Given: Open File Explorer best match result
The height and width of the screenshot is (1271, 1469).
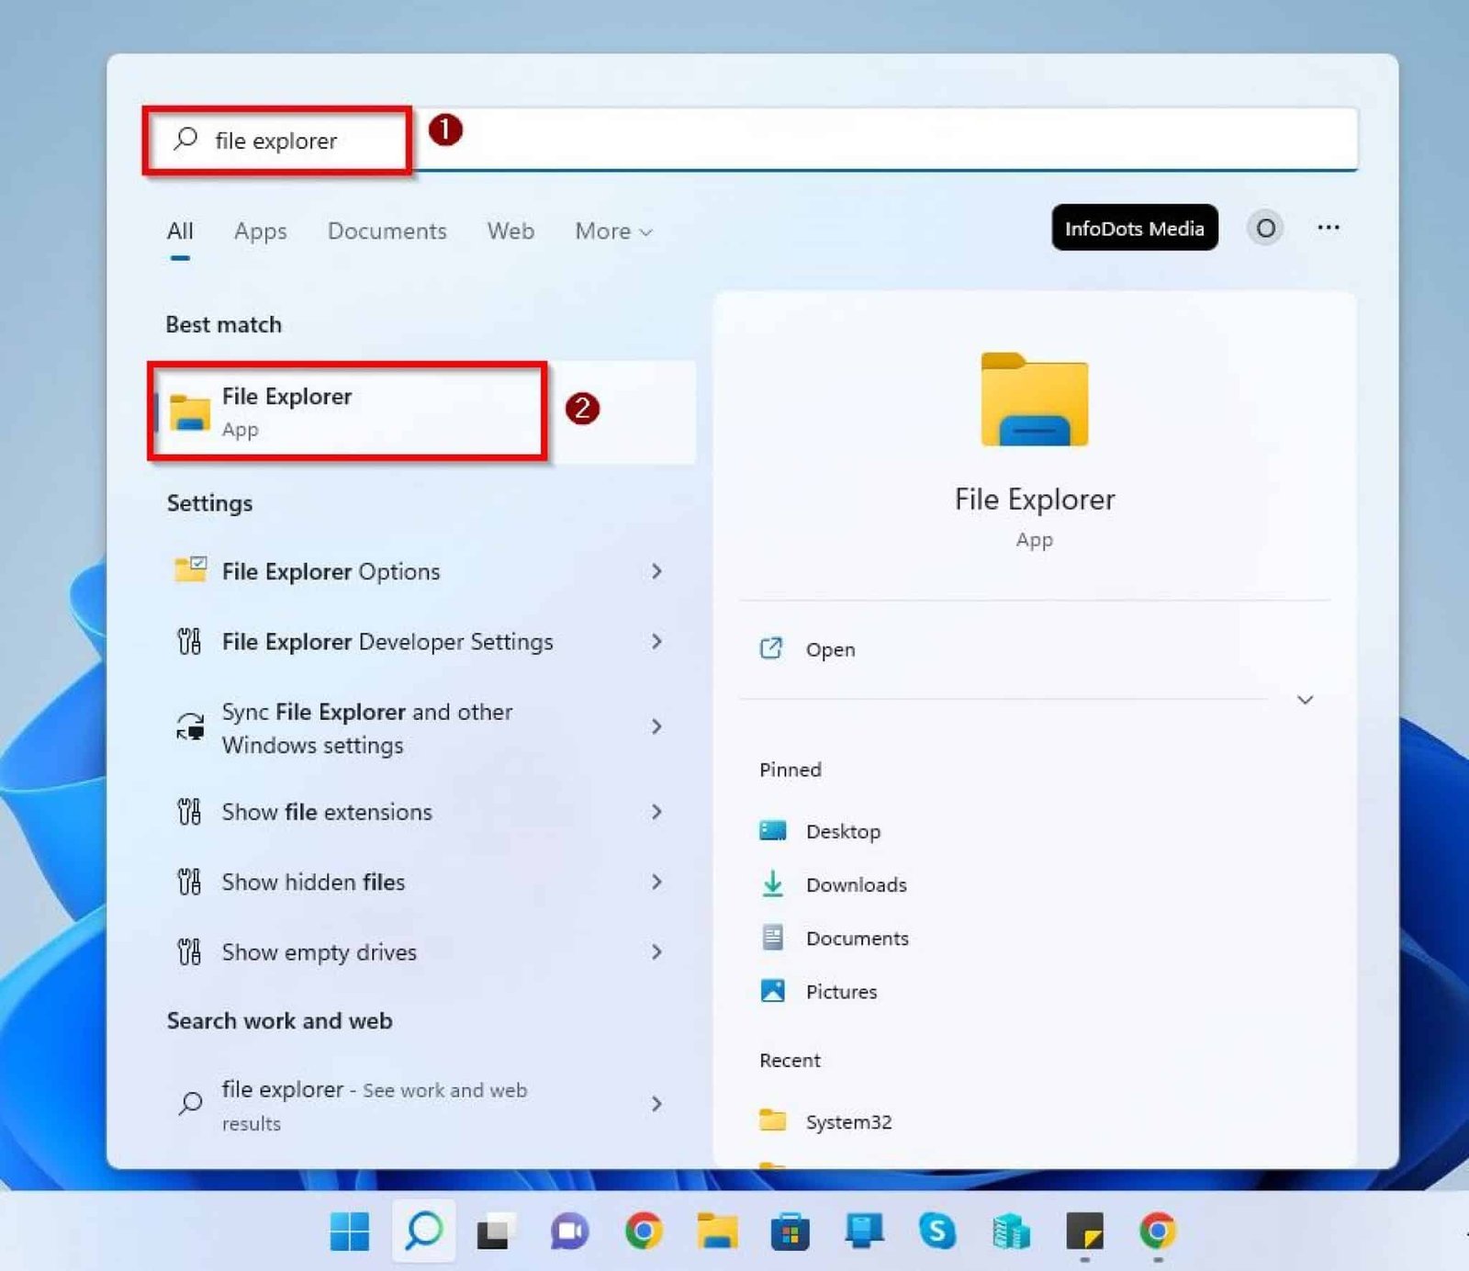Looking at the screenshot, I should pos(424,412).
